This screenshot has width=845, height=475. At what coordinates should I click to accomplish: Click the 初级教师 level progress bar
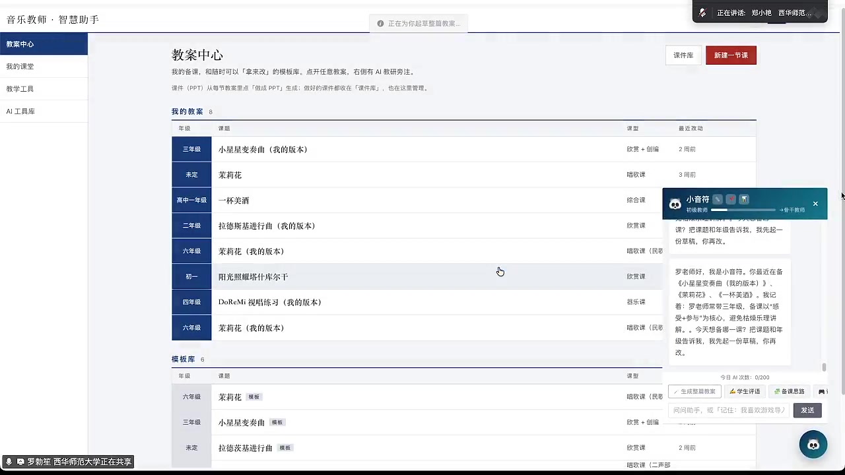[x=744, y=210]
